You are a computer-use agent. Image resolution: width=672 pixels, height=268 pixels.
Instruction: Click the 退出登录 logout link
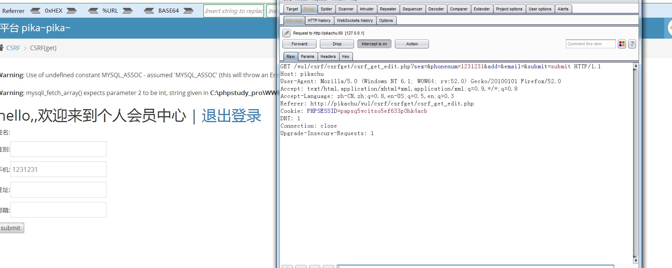coord(232,116)
